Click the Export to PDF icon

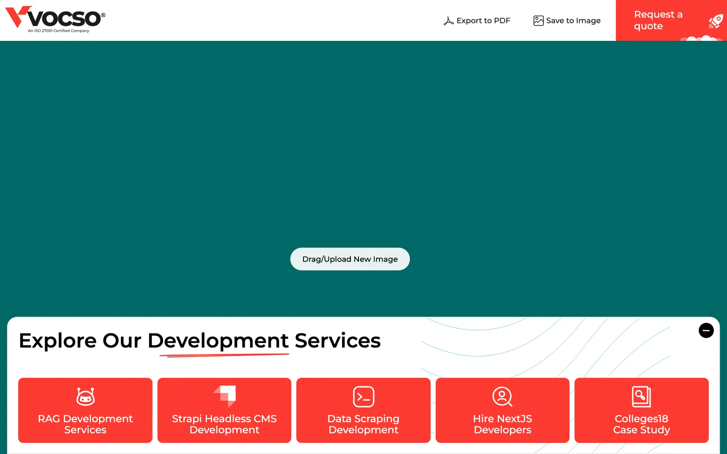point(448,21)
